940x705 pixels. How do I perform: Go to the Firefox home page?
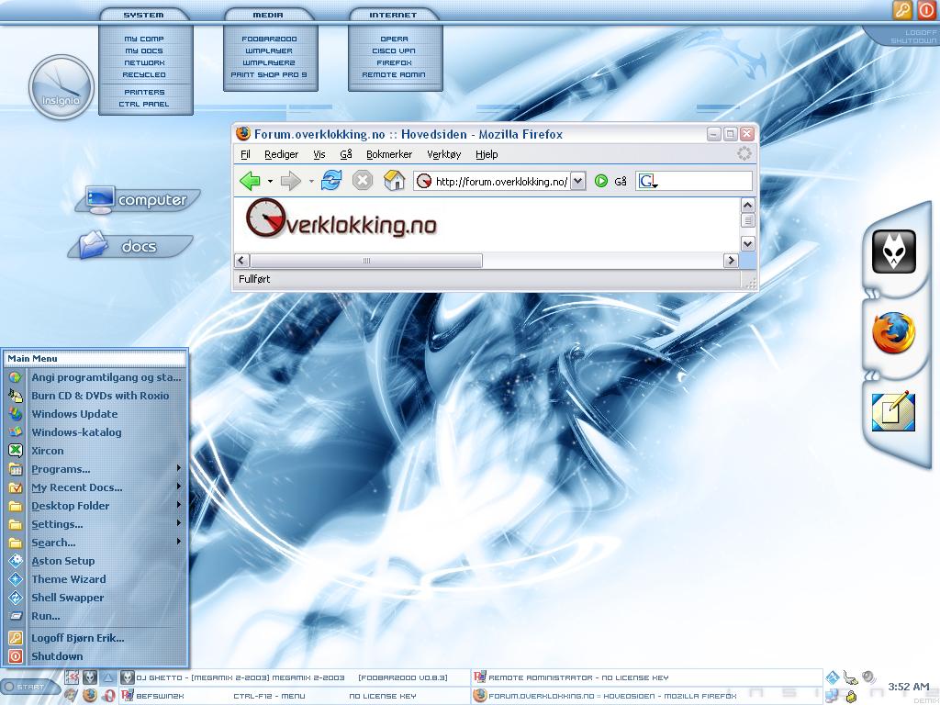[x=394, y=180]
